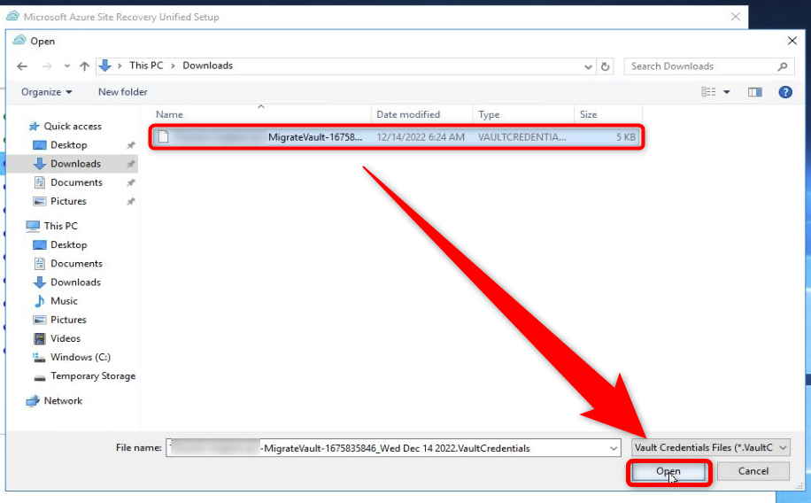Open recent locations dropdown arrow
This screenshot has height=503, width=811.
(66, 66)
